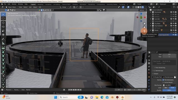Open the filter funnel in viewport header
This screenshot has height=100, width=178.
[104, 10]
